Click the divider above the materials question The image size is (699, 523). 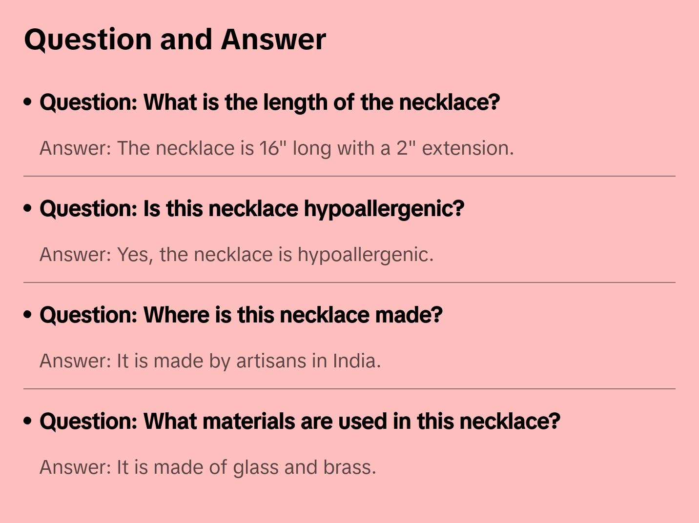tap(349, 389)
